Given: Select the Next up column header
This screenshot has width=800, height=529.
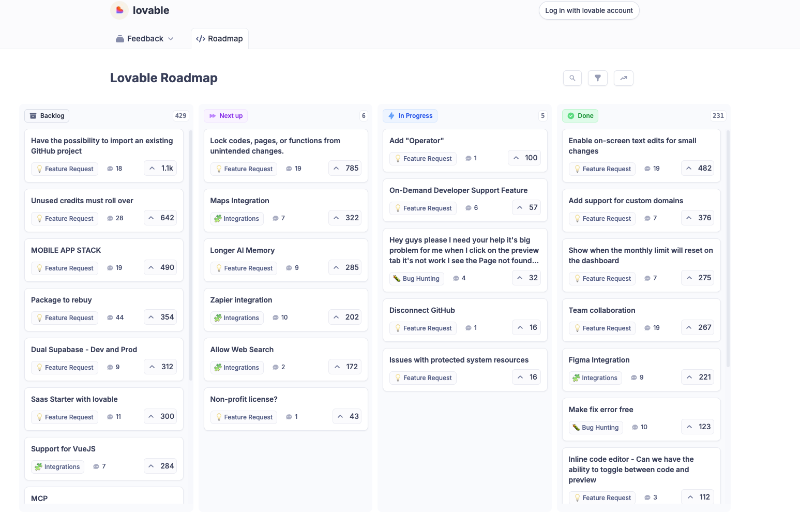Looking at the screenshot, I should pyautogui.click(x=226, y=116).
